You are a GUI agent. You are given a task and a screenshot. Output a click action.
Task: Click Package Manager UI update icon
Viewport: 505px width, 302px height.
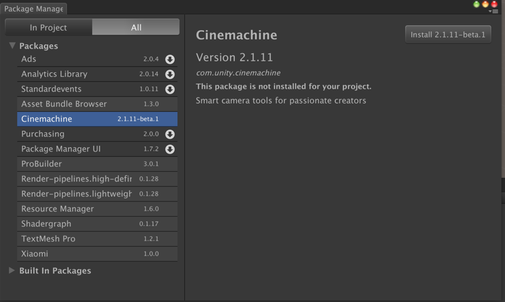170,149
